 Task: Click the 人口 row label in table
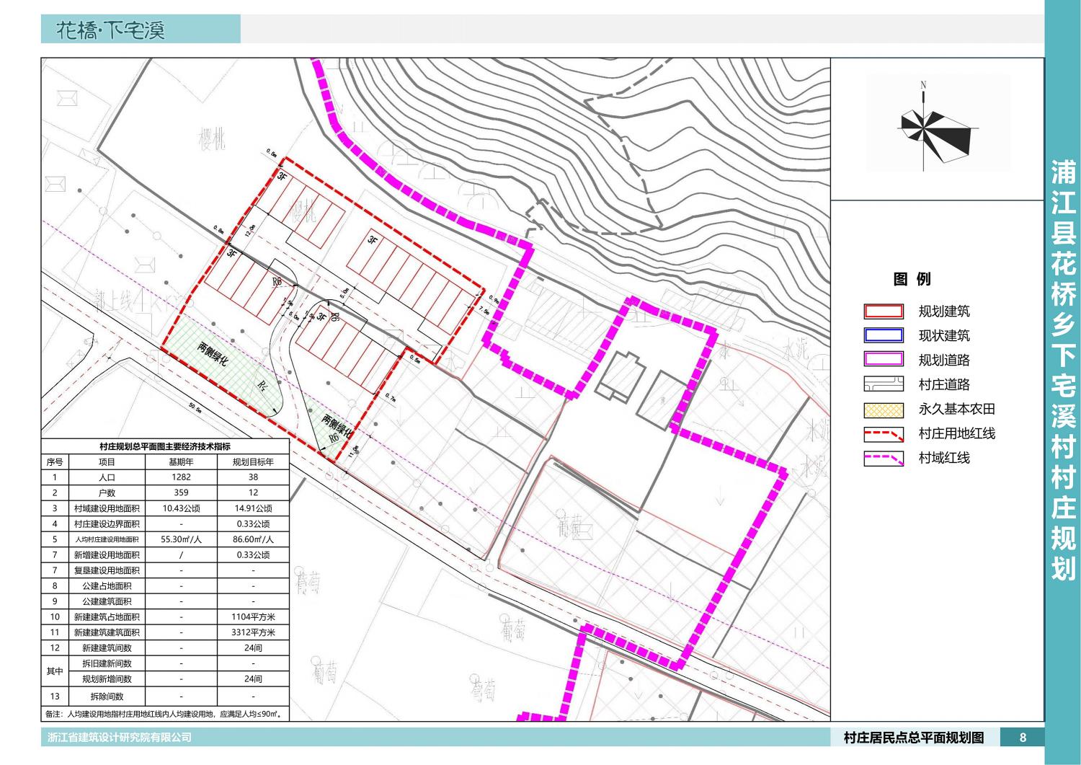click(107, 477)
